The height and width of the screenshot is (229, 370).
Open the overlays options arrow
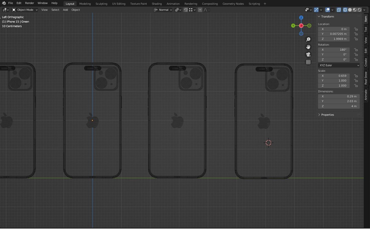point(332,10)
